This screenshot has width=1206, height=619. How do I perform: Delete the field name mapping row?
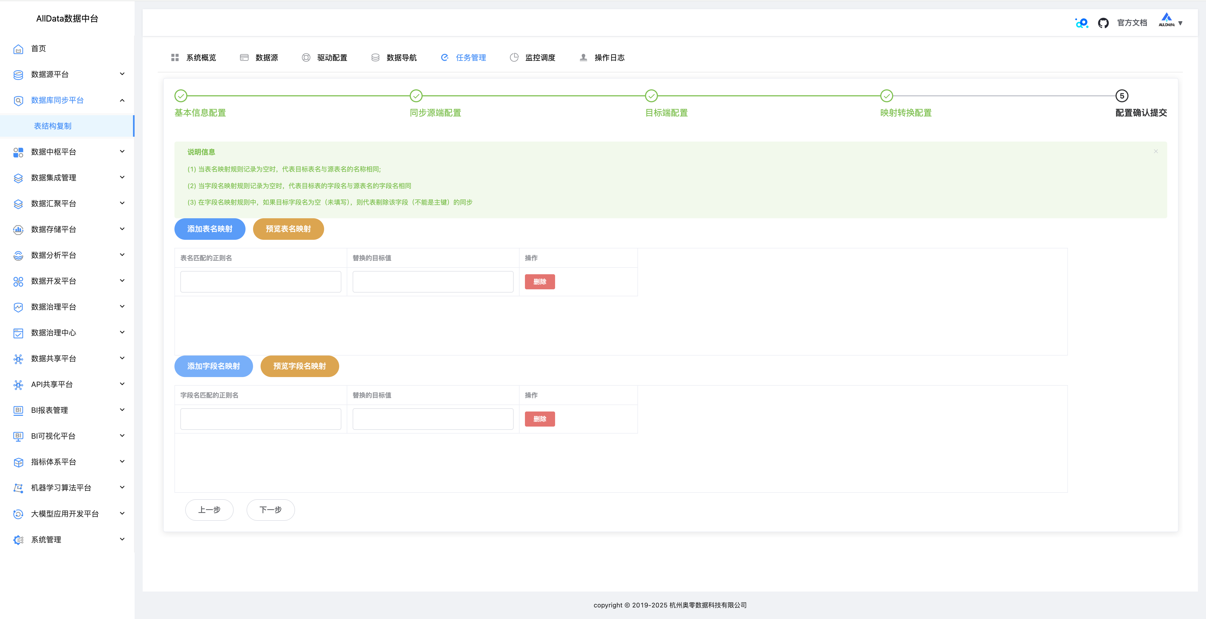click(x=539, y=419)
